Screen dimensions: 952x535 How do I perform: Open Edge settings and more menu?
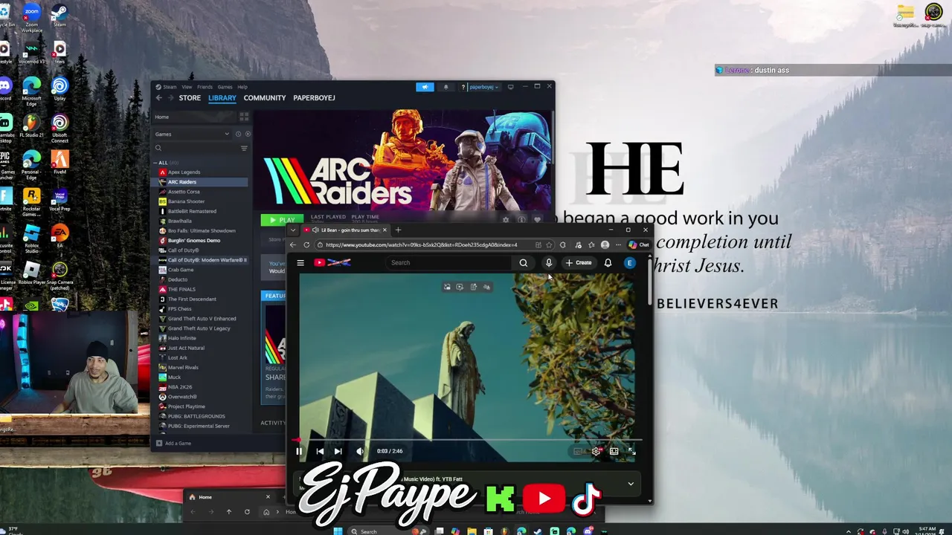(x=618, y=244)
